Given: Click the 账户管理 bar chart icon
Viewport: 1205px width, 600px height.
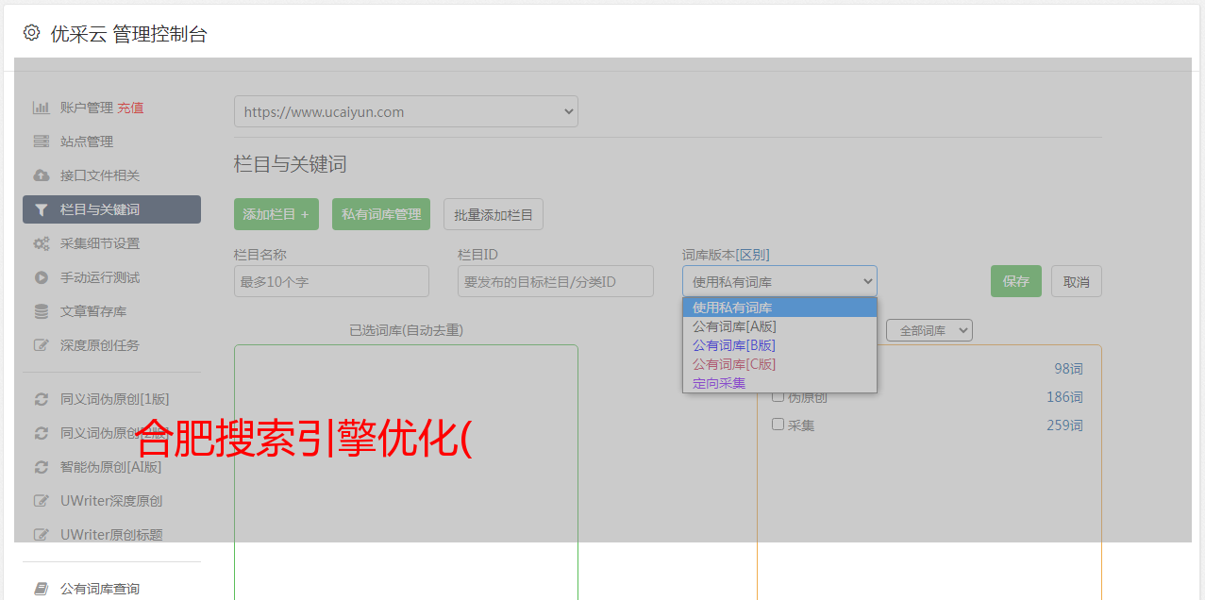Looking at the screenshot, I should [x=41, y=108].
